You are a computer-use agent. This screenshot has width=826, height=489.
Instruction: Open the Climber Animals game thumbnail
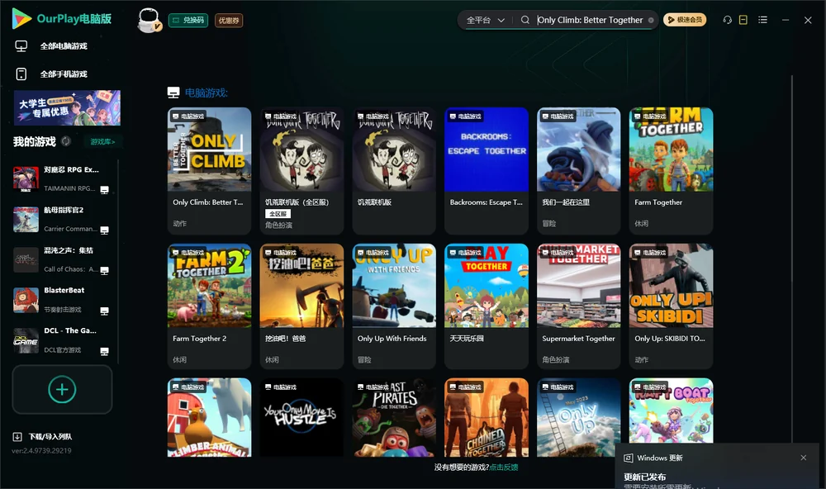pos(209,417)
